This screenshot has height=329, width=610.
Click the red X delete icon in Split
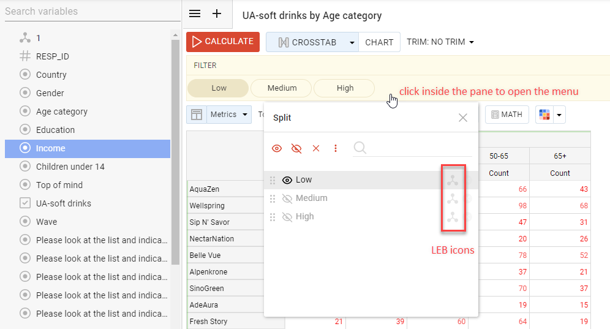click(316, 148)
